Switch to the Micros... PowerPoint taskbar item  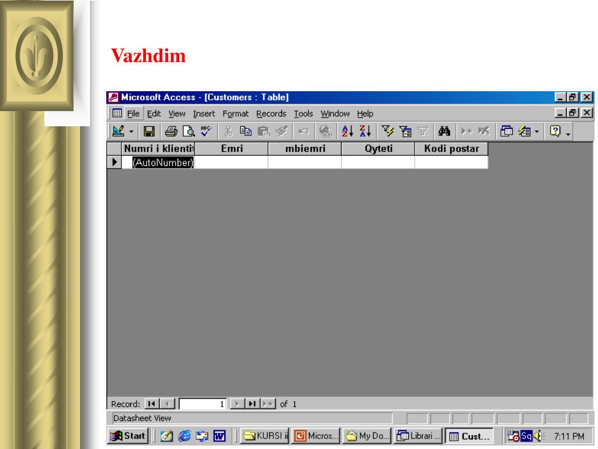click(x=316, y=436)
